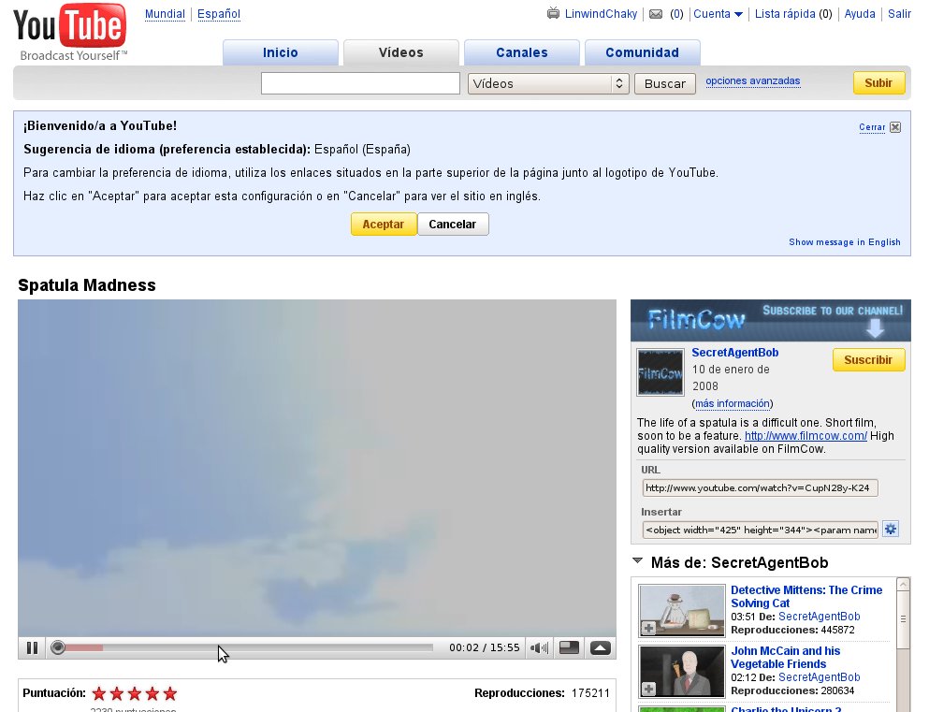The height and width of the screenshot is (712, 929).
Task: Click Salir to log out
Action: 899,14
